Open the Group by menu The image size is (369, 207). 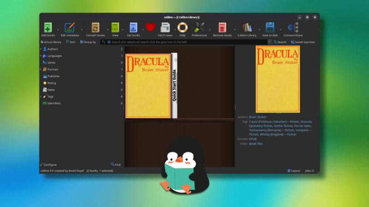point(88,42)
